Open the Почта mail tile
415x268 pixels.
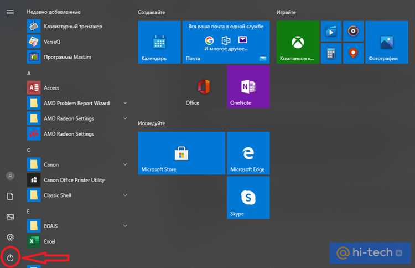click(226, 42)
